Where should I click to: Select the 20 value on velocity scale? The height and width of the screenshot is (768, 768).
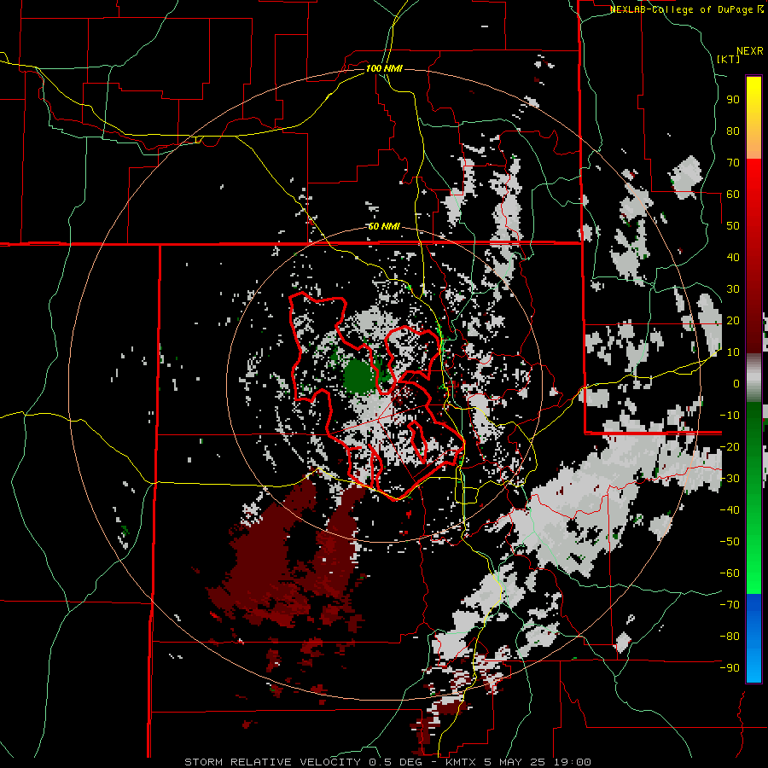(x=733, y=320)
